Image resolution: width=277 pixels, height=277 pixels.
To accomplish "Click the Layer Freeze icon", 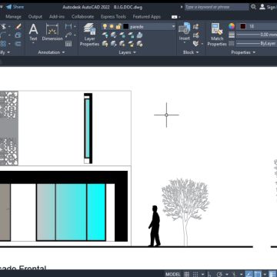I will (x=122, y=35).
